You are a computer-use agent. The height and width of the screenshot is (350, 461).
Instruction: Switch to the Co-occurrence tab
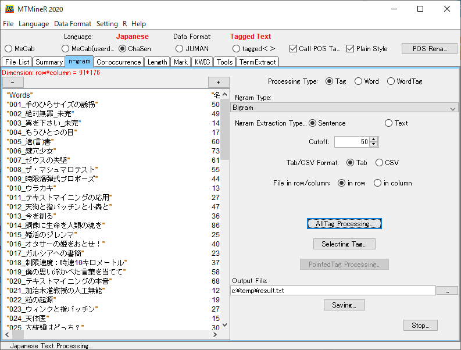coord(119,62)
